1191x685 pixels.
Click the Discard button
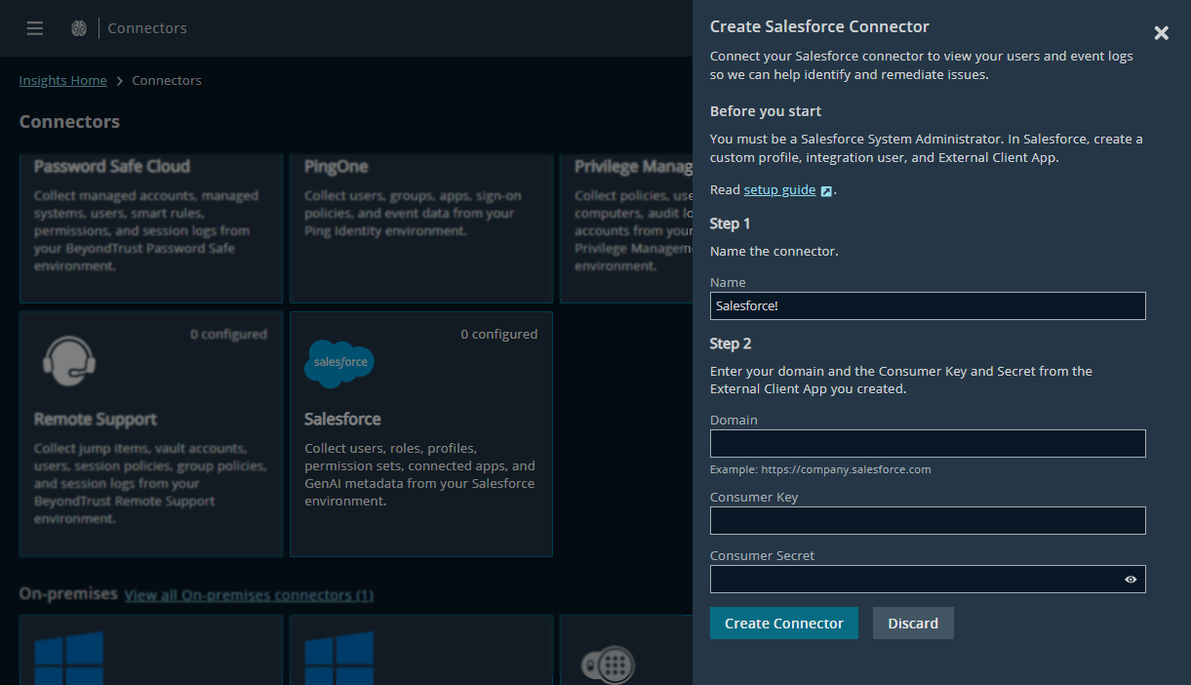click(913, 624)
